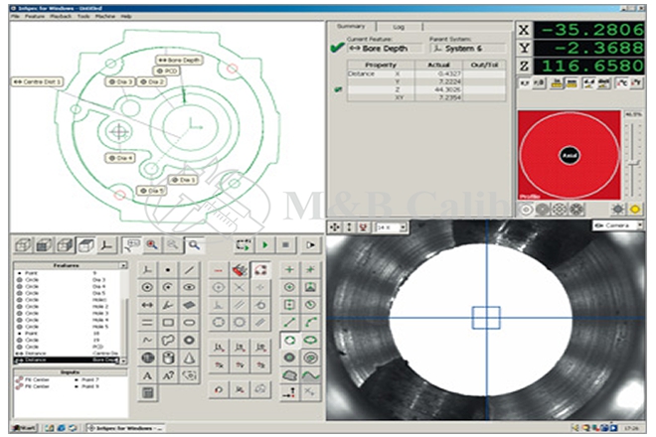Click the Start button in taskbar
The image size is (656, 437).
click(22, 428)
